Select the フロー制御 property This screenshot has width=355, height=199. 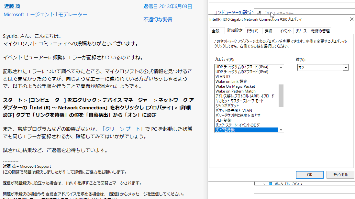tap(223, 120)
